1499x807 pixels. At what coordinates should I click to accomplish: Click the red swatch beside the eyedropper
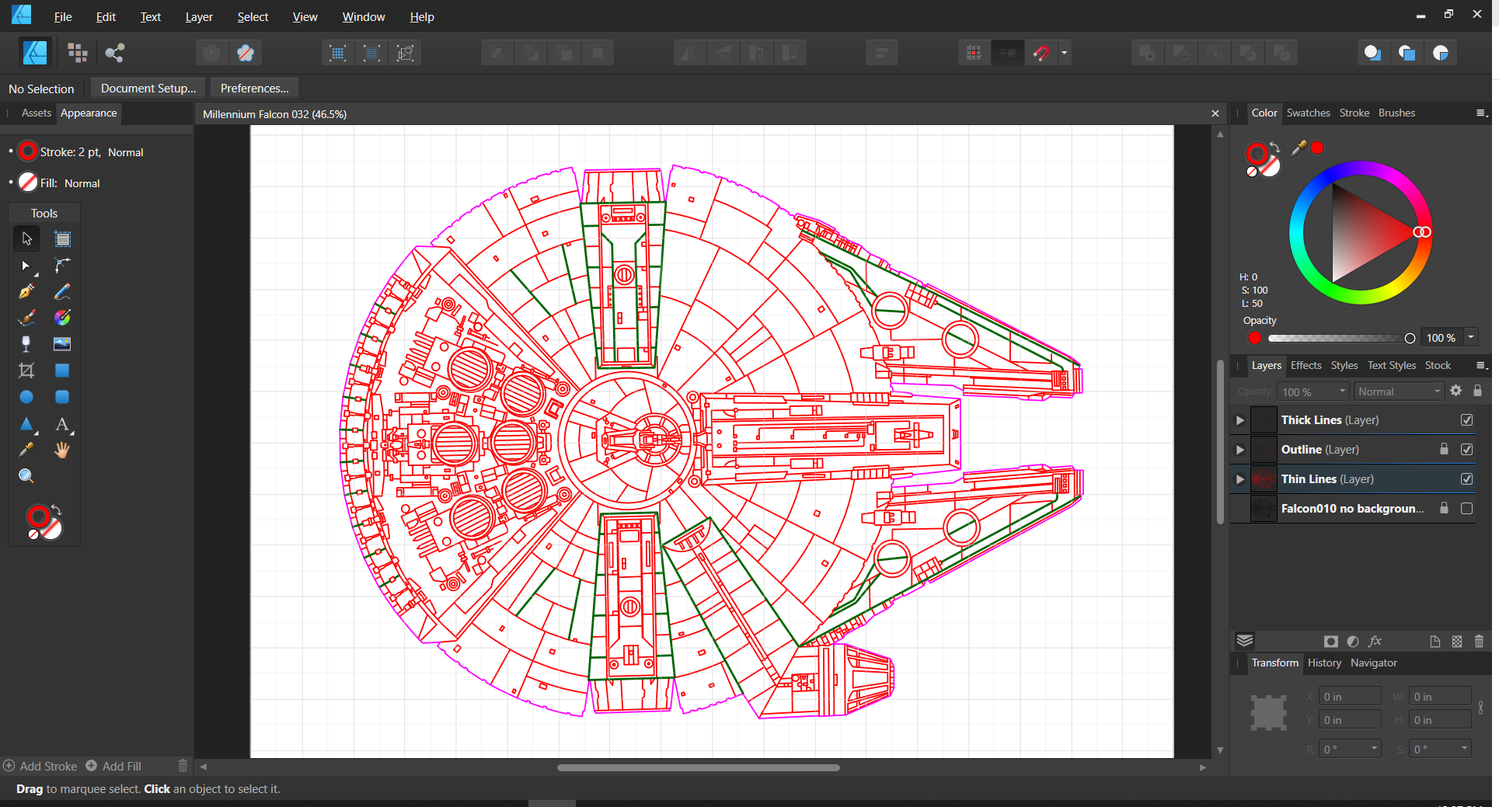pos(1317,148)
